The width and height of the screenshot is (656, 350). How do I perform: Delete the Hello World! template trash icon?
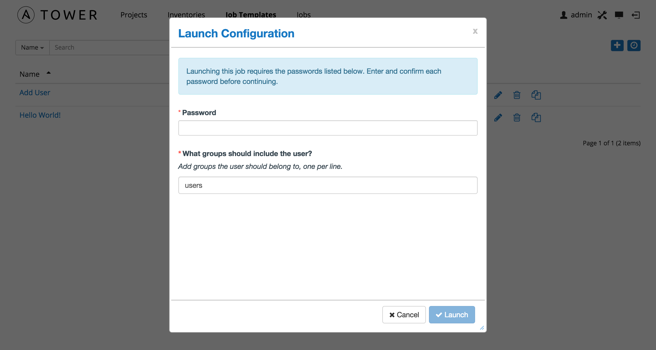click(x=517, y=117)
